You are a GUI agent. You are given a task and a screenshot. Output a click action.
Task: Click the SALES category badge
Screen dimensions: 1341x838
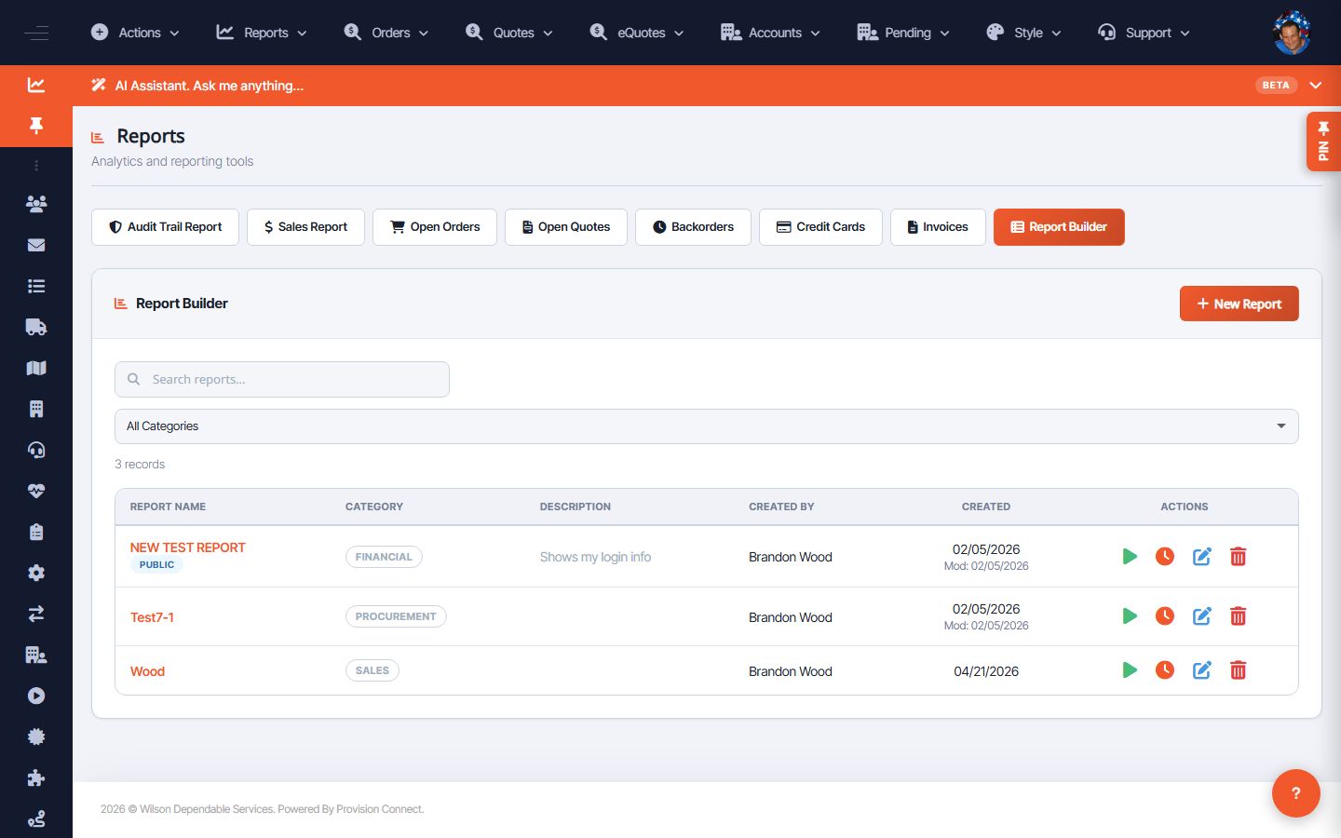click(372, 670)
